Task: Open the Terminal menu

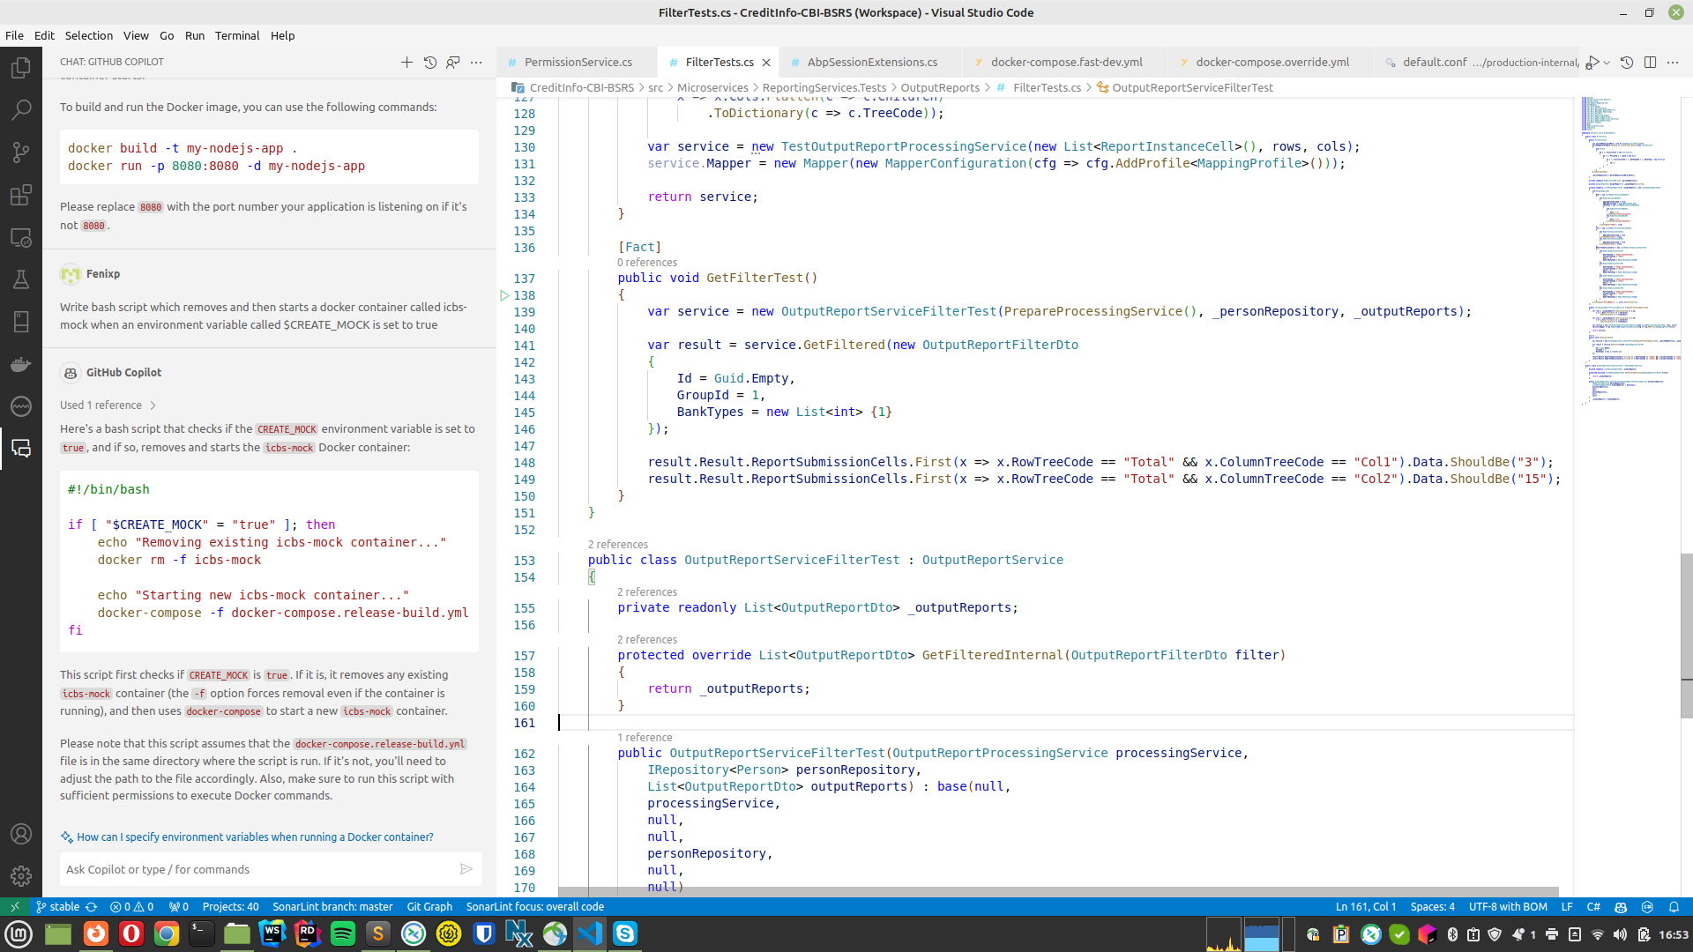Action: (236, 35)
